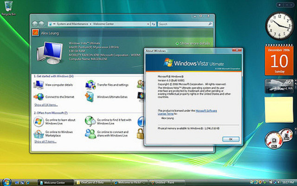297x186 pixels.
Task: Select the Welcome Center breadcrumb
Action: point(103,24)
